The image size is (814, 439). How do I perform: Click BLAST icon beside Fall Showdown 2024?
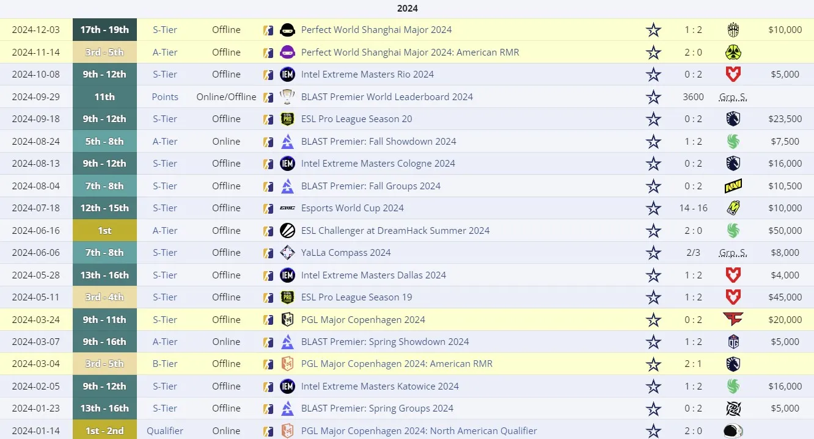tap(287, 142)
